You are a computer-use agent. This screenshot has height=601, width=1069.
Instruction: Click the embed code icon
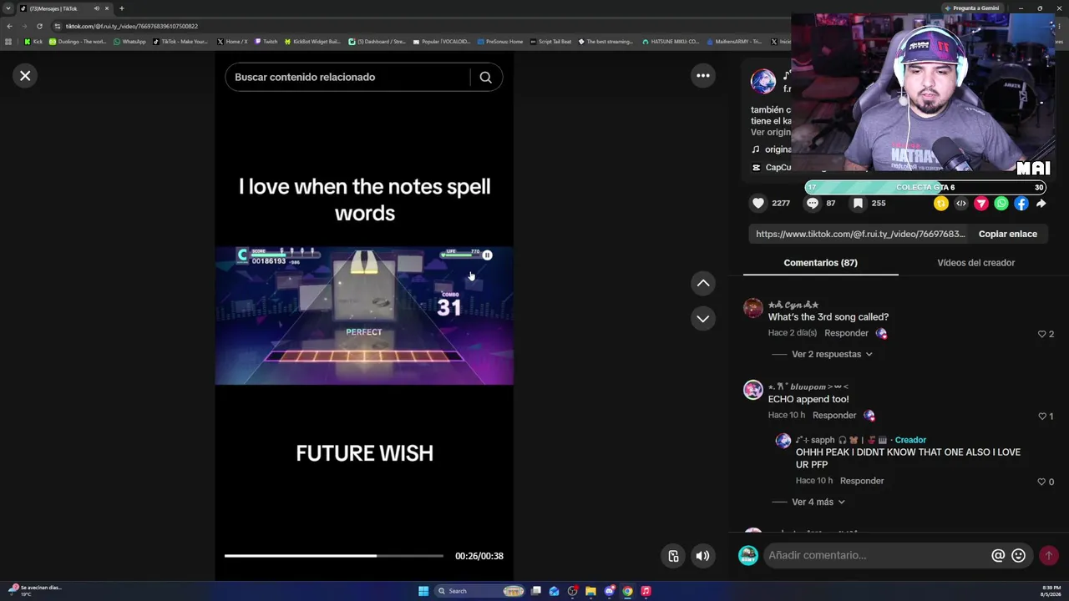pyautogui.click(x=961, y=203)
